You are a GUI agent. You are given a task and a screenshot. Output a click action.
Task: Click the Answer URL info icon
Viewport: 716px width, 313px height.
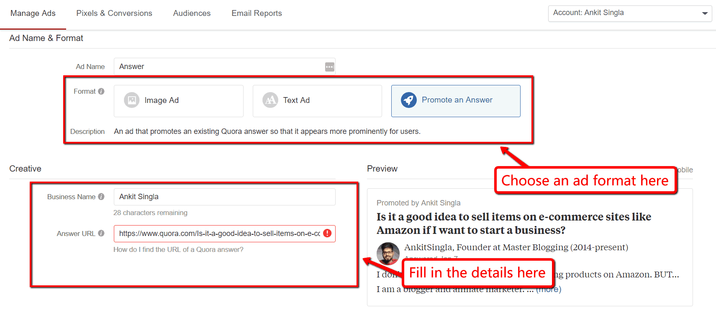(x=101, y=233)
